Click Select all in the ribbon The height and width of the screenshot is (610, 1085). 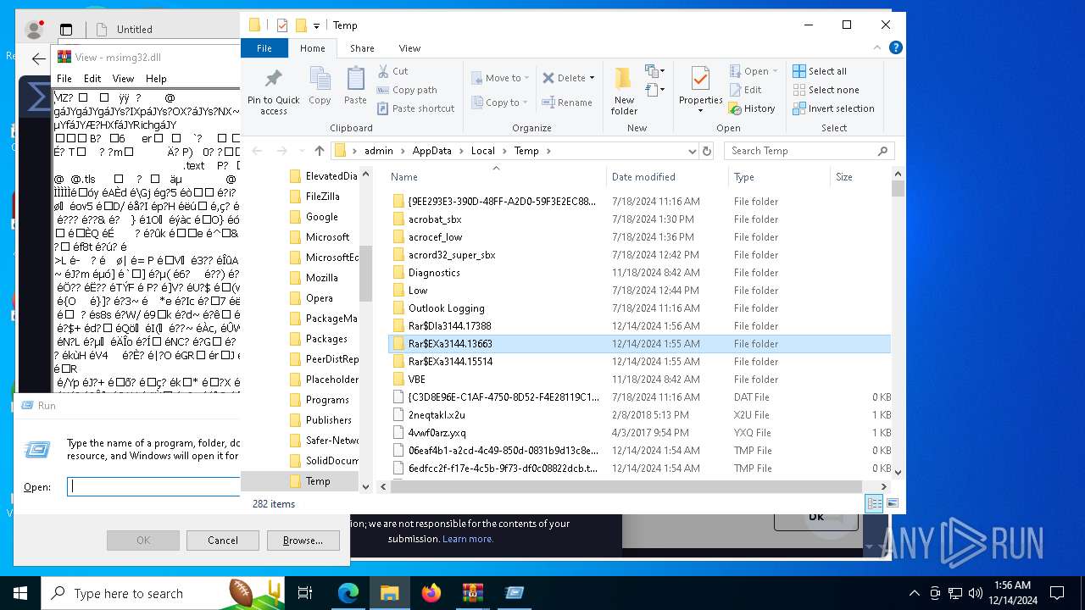820,71
